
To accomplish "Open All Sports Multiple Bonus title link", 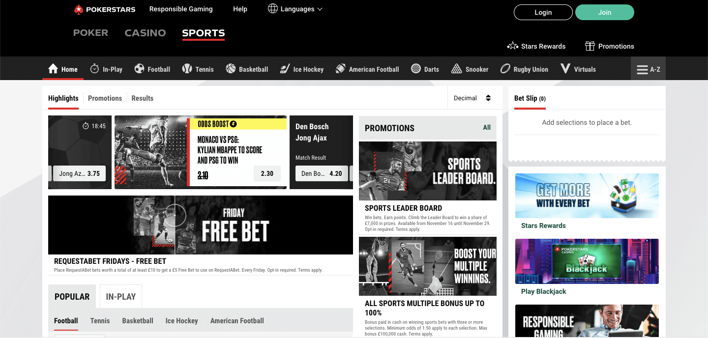I will [425, 308].
